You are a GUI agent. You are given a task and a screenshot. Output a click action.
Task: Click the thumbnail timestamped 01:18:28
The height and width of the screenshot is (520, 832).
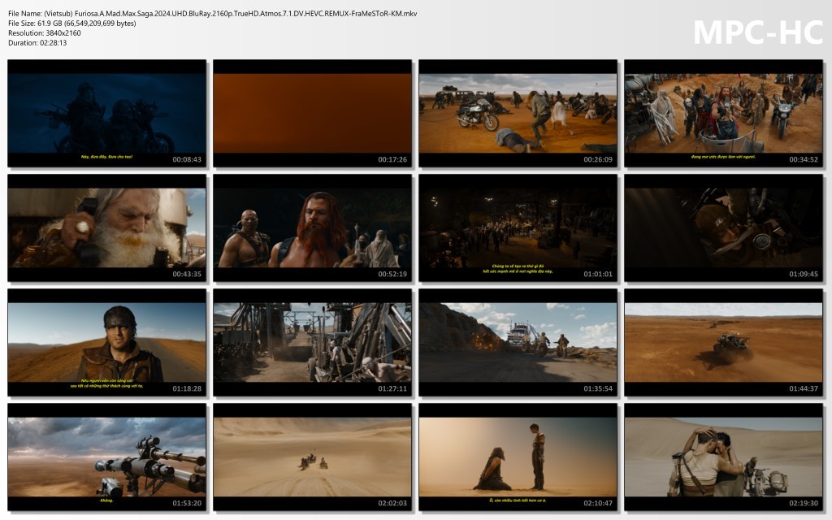[106, 342]
